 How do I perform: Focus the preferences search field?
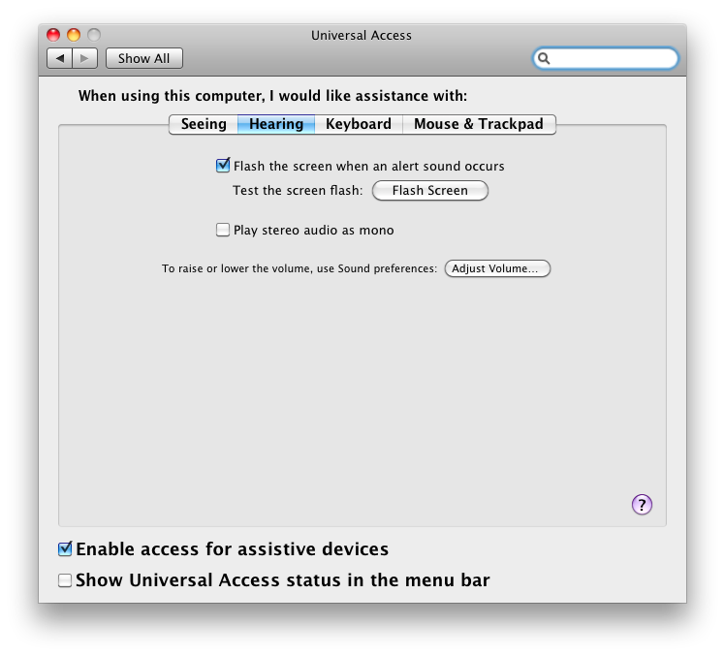(x=605, y=58)
